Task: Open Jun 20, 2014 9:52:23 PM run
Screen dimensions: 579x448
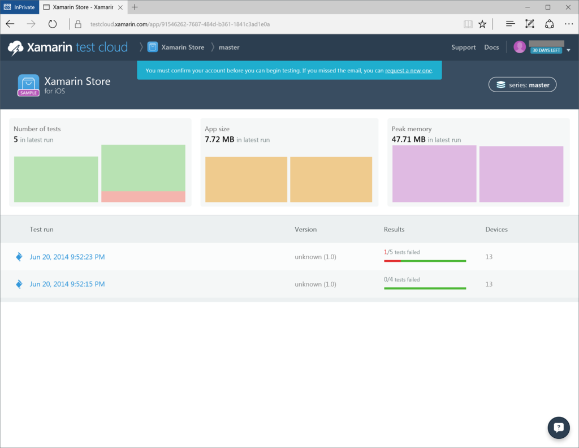Action: [x=67, y=257]
